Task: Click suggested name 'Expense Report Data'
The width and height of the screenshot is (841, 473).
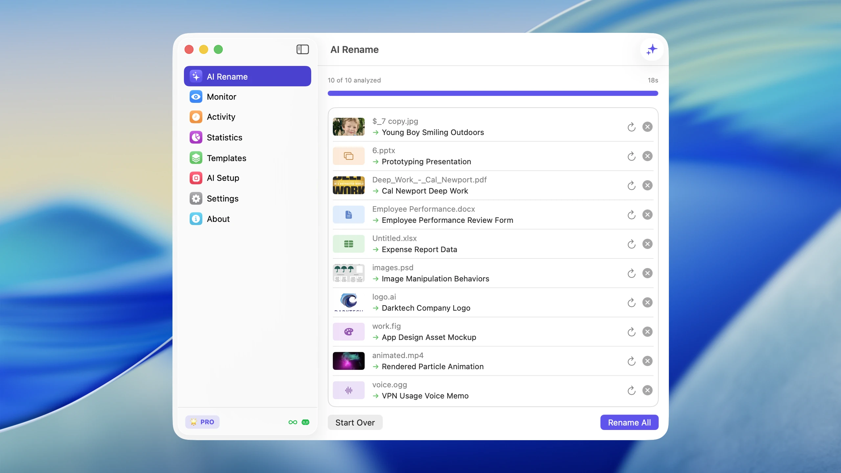Action: (419, 249)
